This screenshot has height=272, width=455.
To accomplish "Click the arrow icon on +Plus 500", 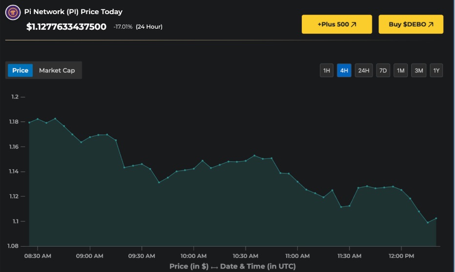I will 353,24.
